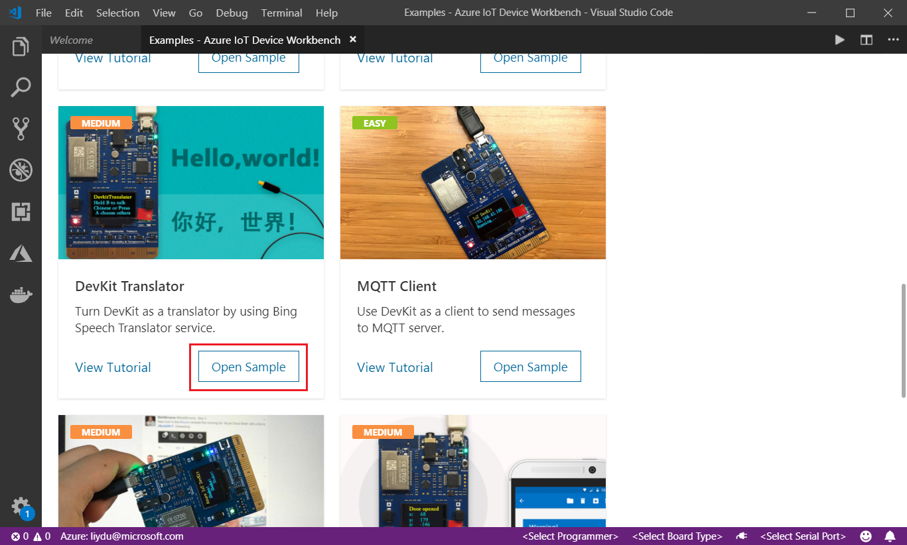Open the Azure view icon

click(21, 253)
